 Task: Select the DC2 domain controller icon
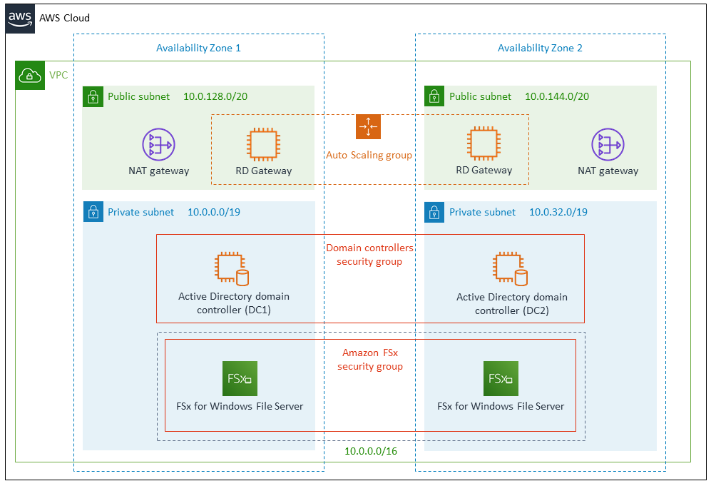pos(511,269)
